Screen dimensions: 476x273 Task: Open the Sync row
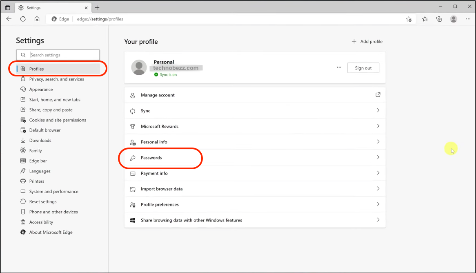[x=255, y=111]
